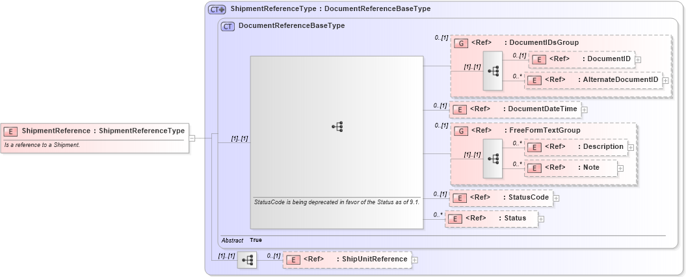Click the large sequence compositor icon in DocumentReferenceBaseType
The width and height of the screenshot is (686, 277).
click(x=337, y=127)
